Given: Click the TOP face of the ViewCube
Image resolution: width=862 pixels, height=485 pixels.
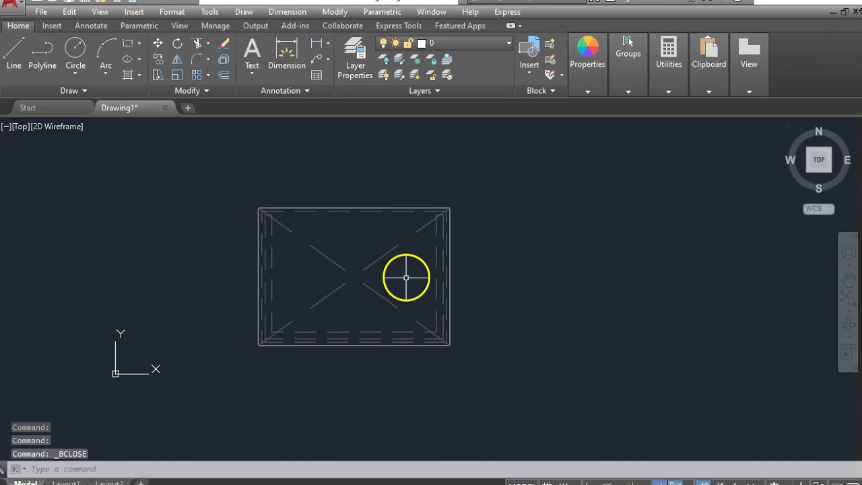Looking at the screenshot, I should click(818, 160).
